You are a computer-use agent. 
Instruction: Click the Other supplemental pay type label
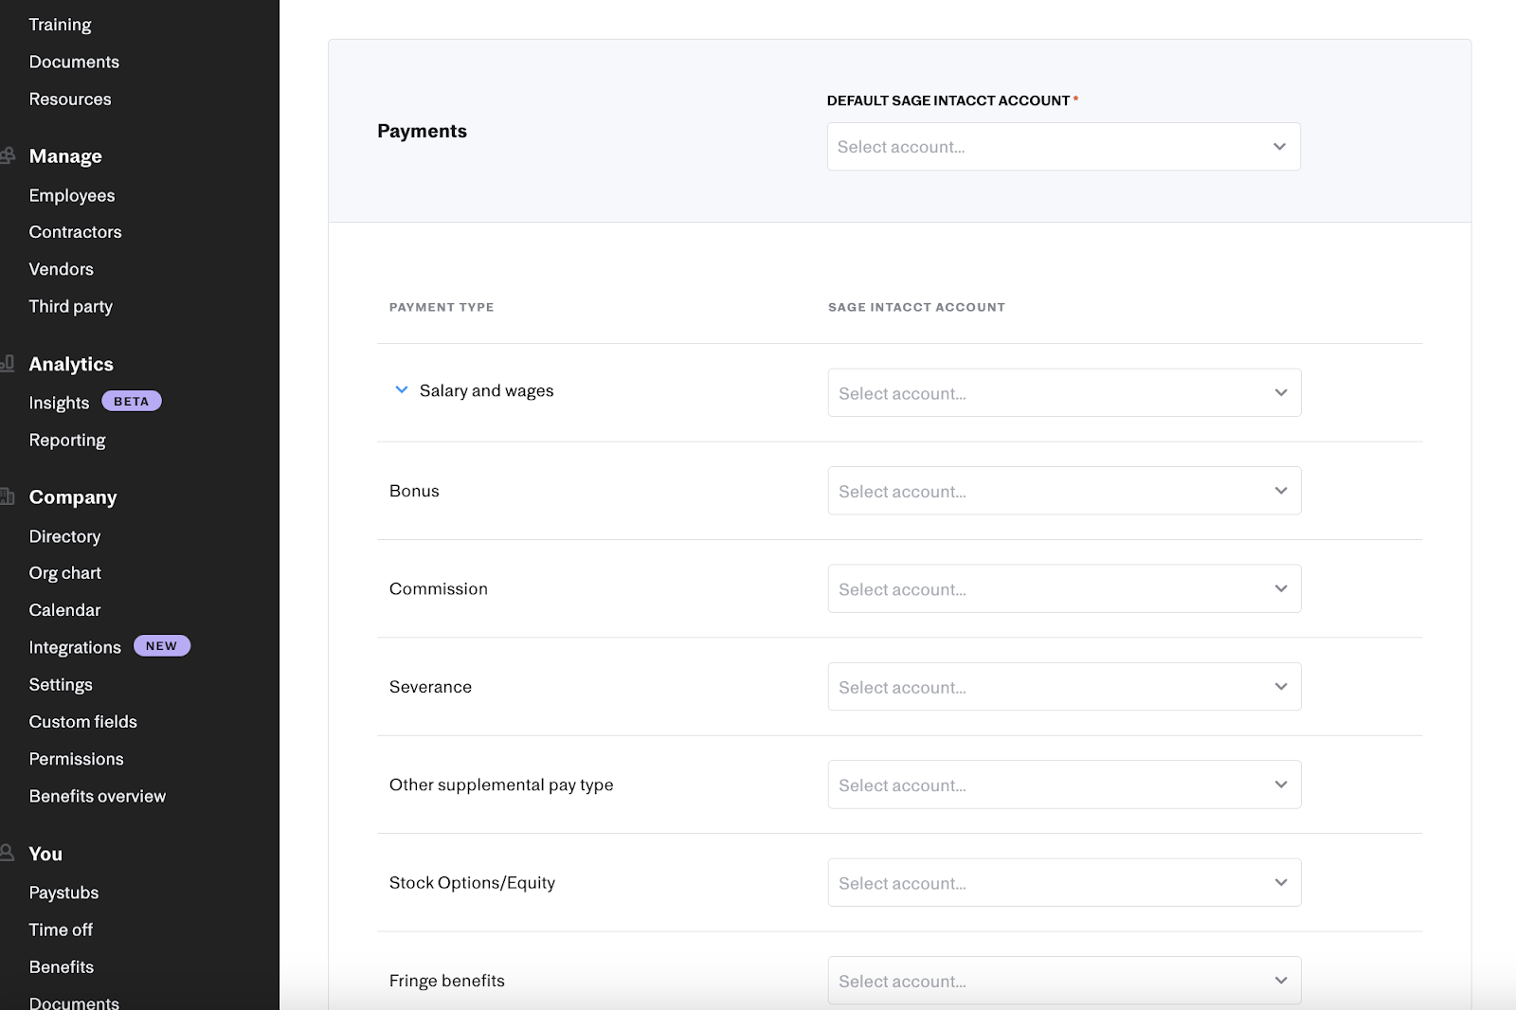pyautogui.click(x=501, y=785)
